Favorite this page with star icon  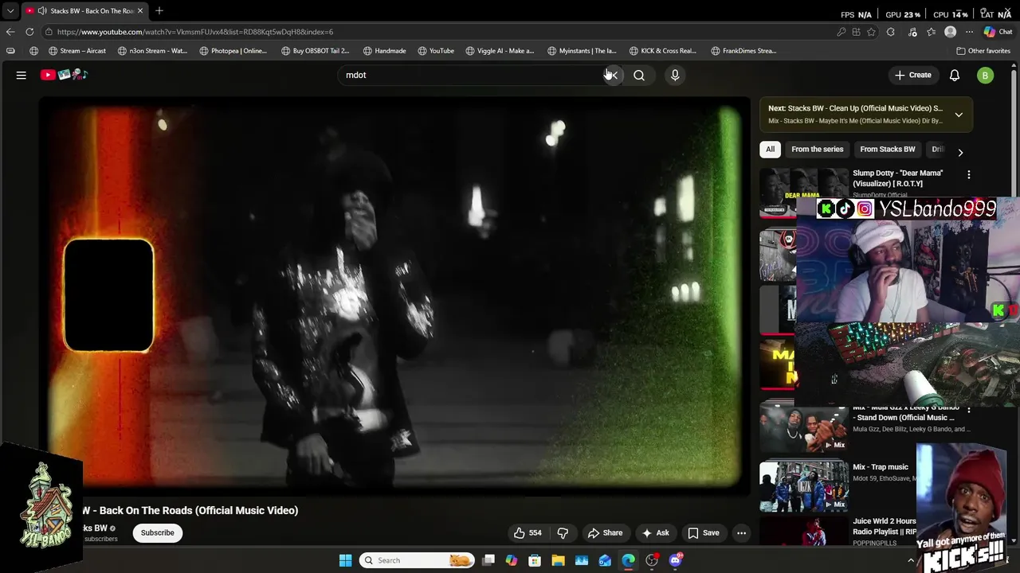click(871, 32)
